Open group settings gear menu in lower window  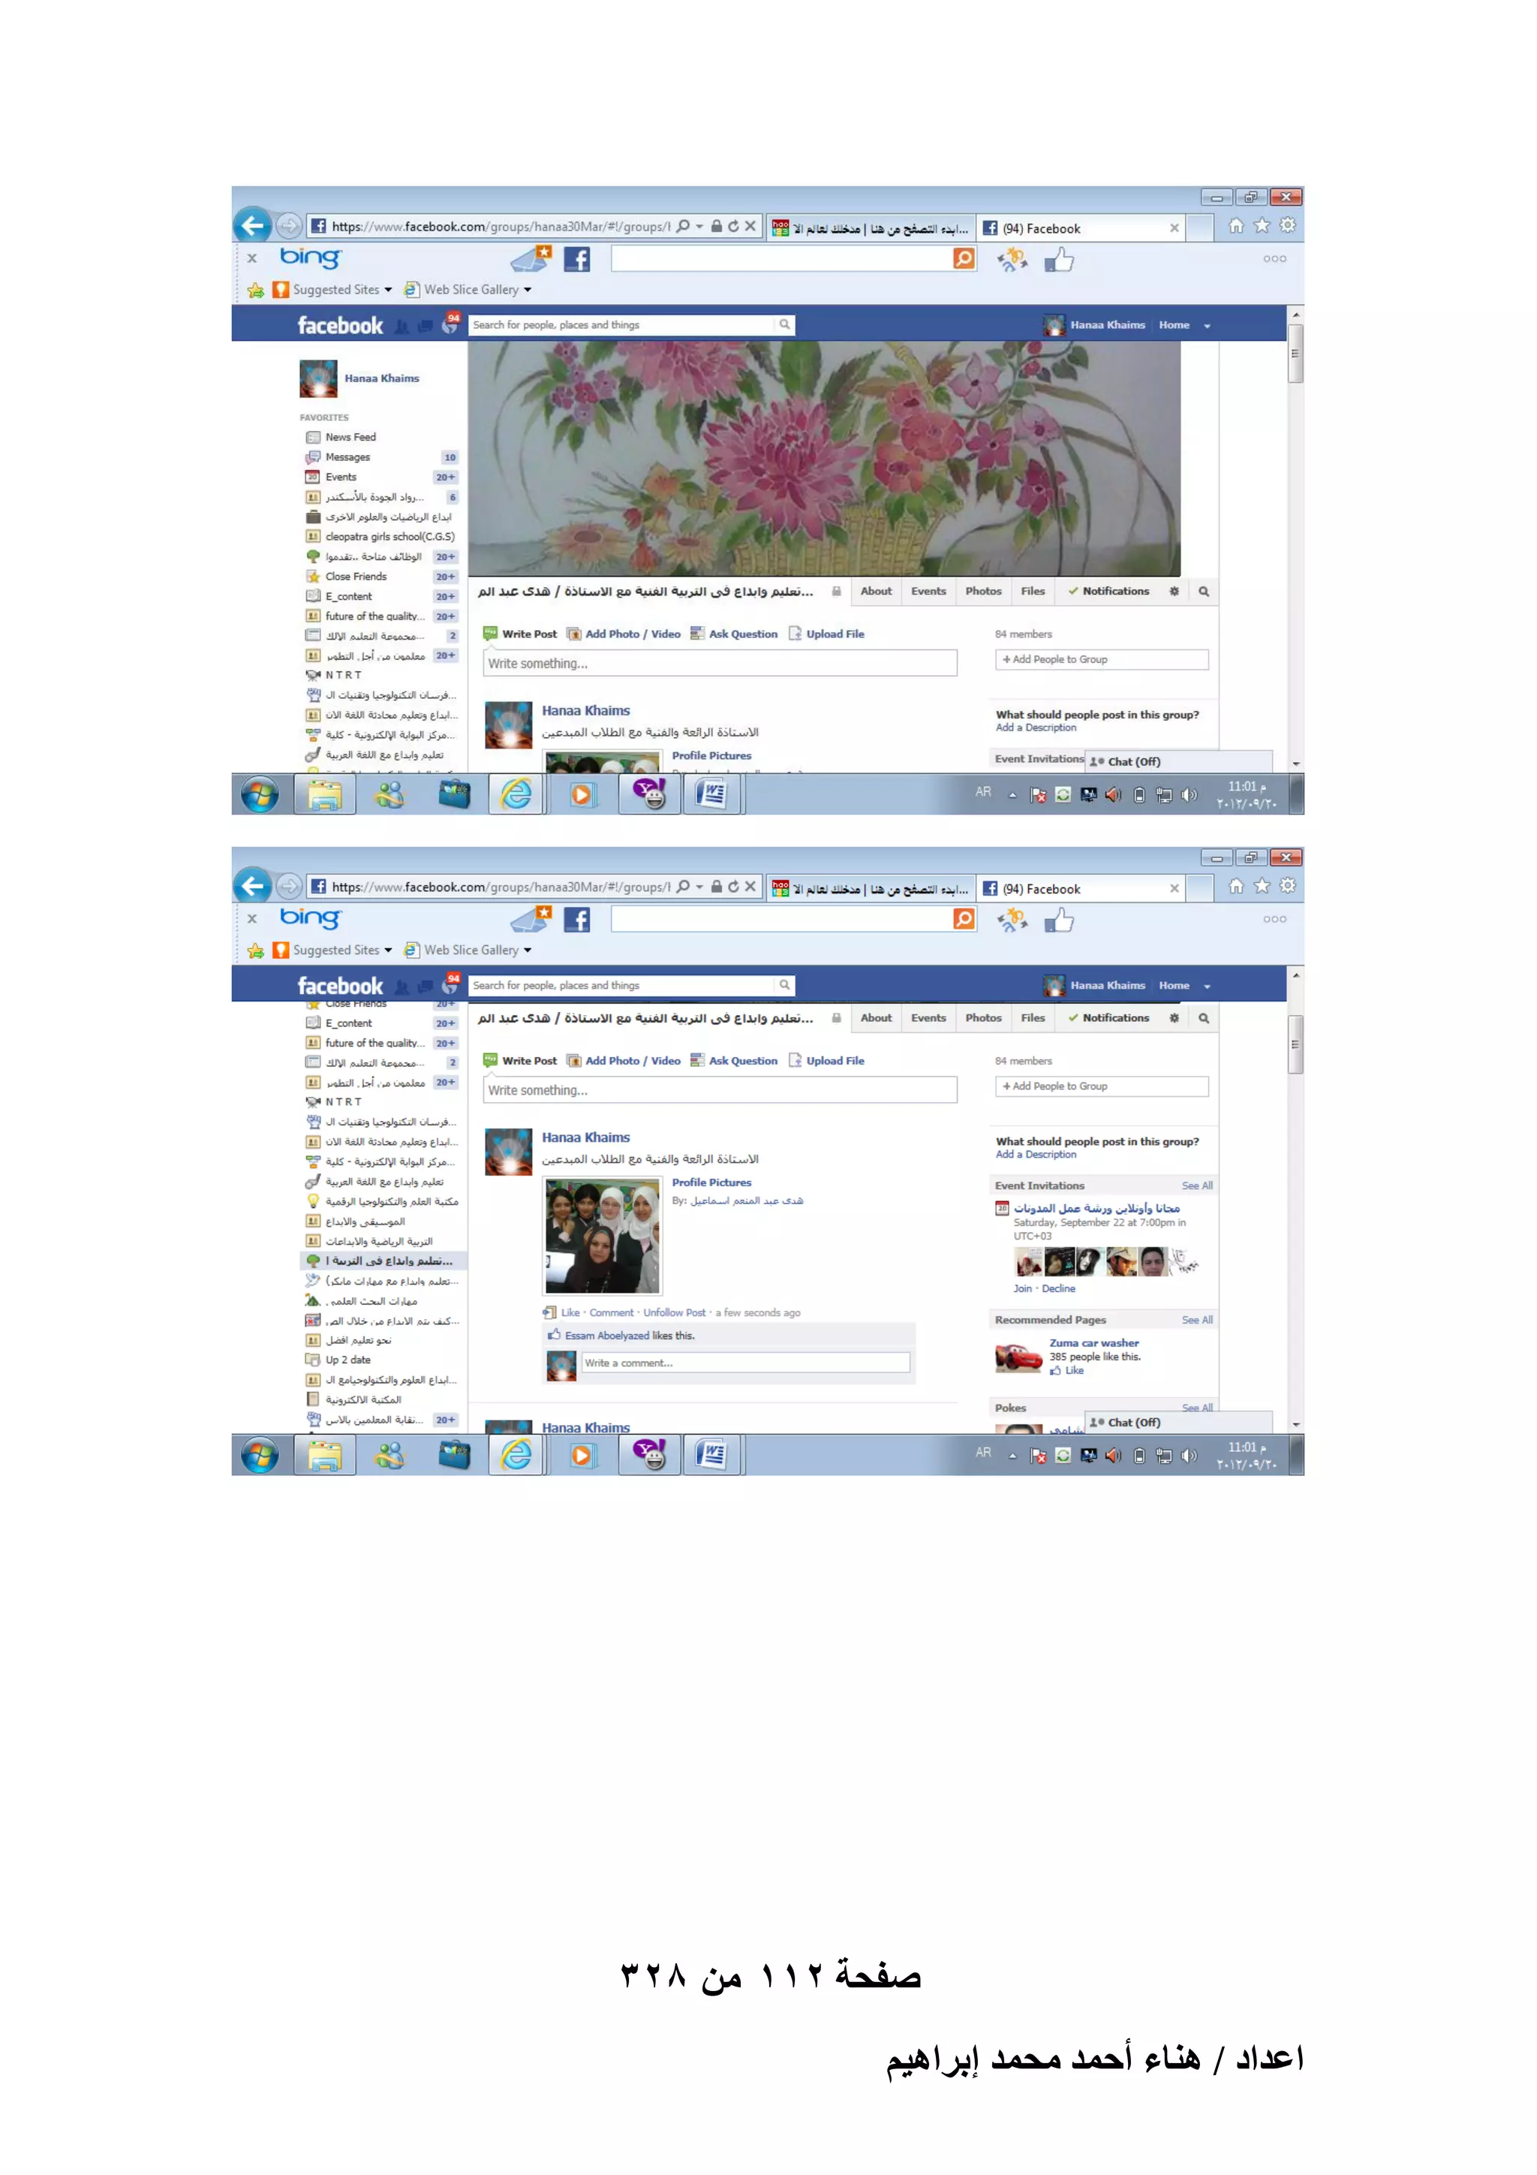(x=1175, y=1017)
